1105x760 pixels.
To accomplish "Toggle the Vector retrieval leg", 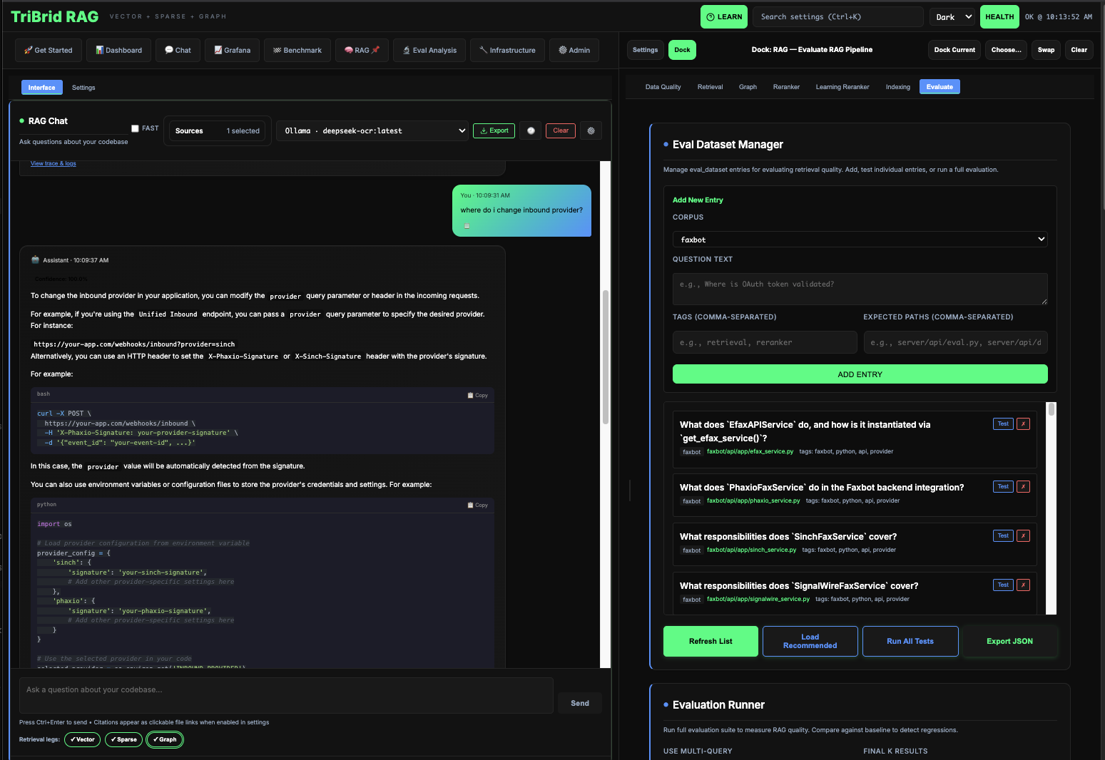I will coord(82,739).
